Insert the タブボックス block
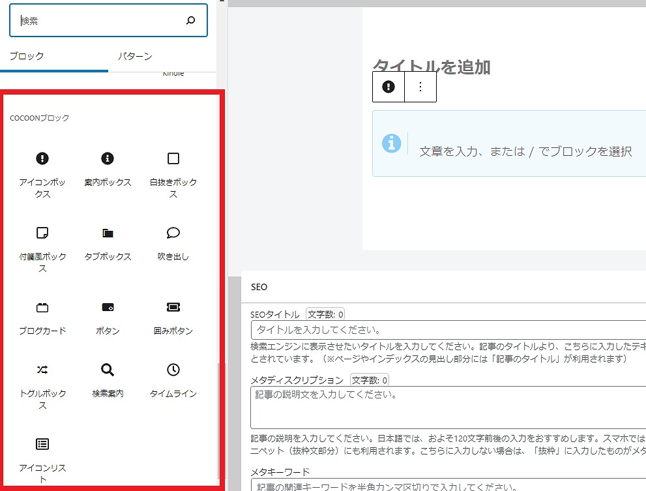 point(108,245)
